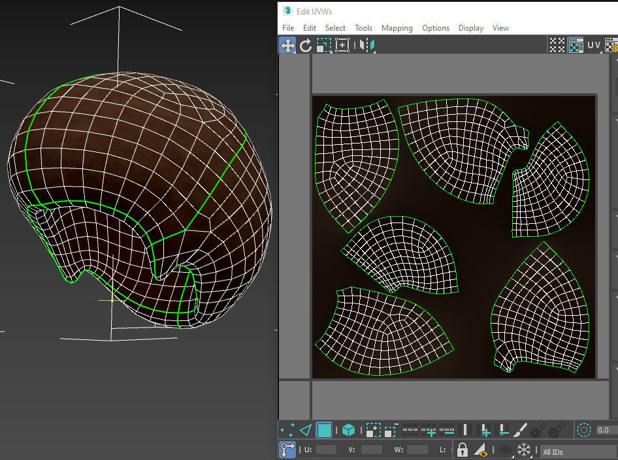
Task: Open the texture checker options icon
Action: click(x=611, y=45)
